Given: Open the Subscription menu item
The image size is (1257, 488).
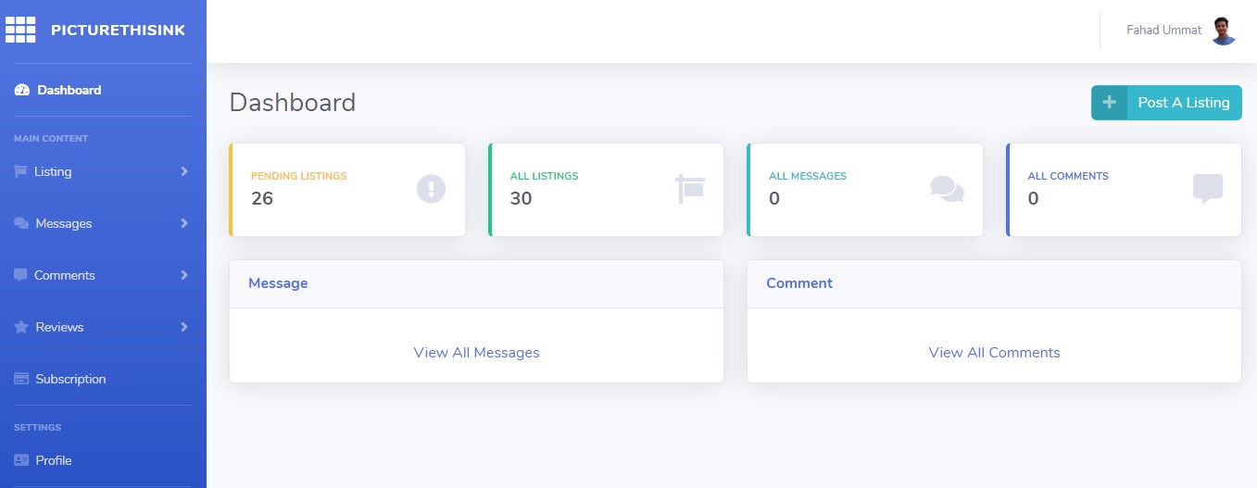Looking at the screenshot, I should [70, 379].
